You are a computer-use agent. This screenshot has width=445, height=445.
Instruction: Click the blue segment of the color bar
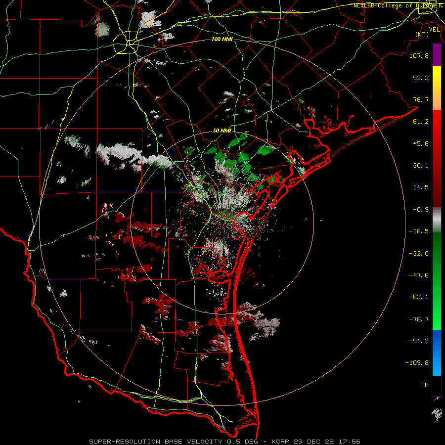(x=437, y=353)
